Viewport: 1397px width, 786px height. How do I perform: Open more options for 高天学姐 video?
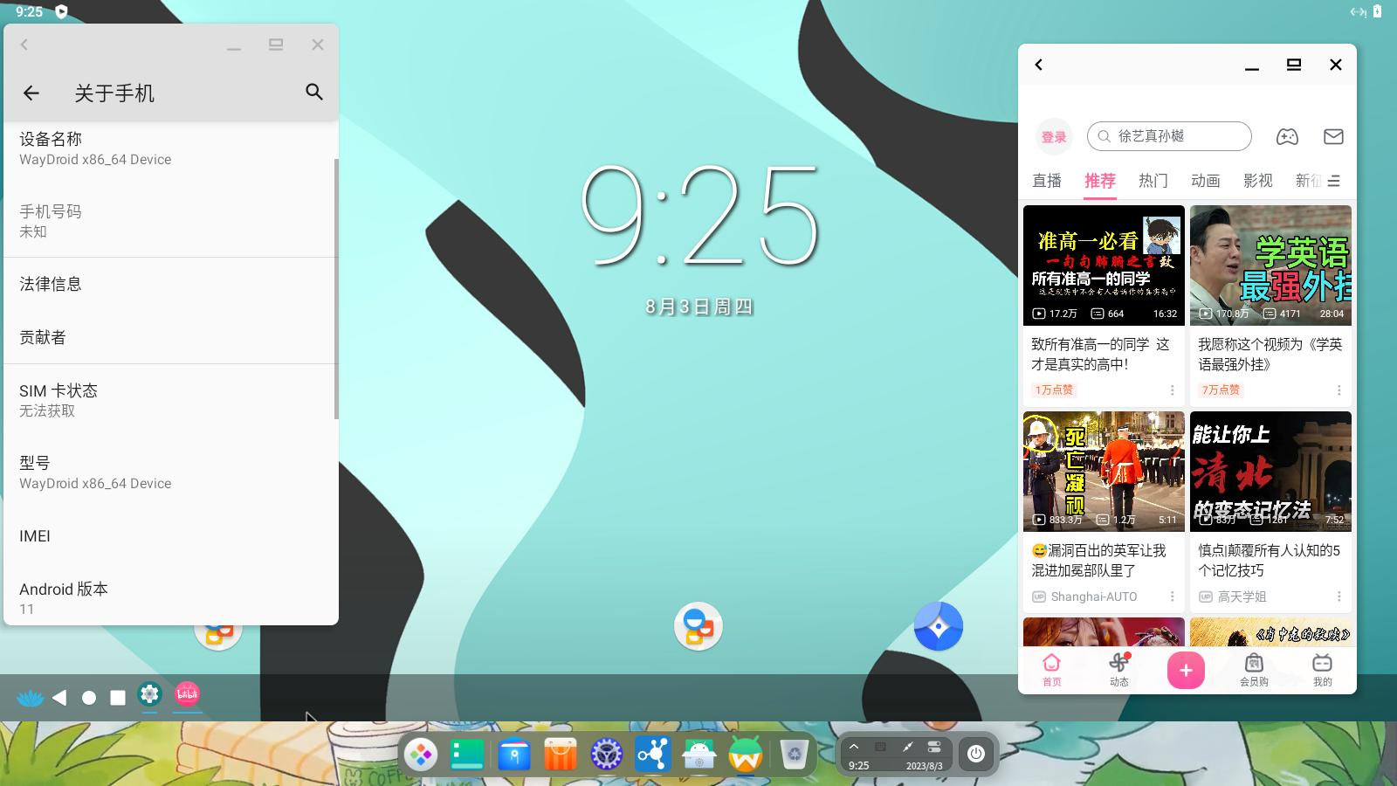click(1339, 596)
